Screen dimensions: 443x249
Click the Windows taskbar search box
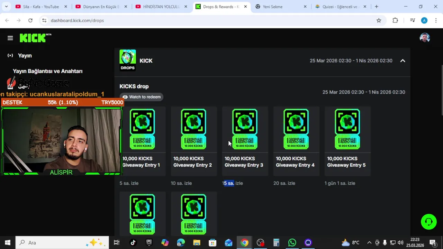click(62, 242)
